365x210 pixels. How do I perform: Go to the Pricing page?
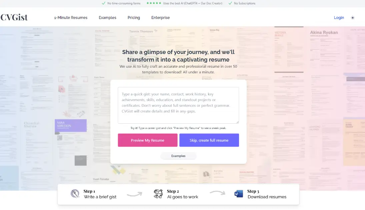pos(134,18)
